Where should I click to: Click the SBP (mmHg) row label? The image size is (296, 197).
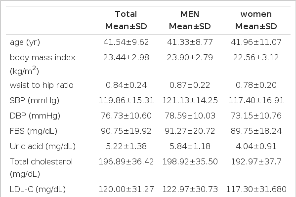click(x=35, y=100)
